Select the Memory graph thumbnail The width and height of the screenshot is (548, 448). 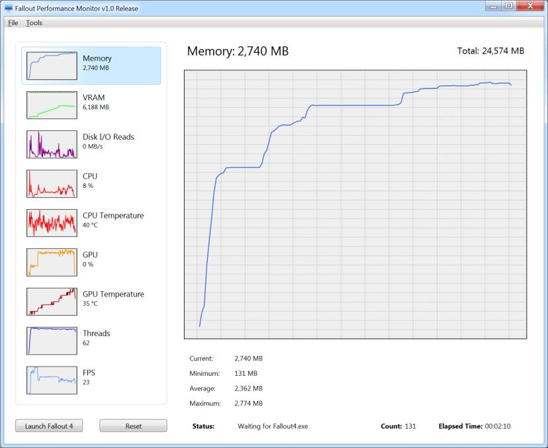tap(52, 66)
